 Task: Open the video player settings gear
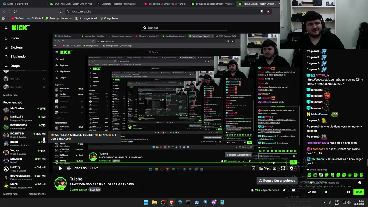pos(291,168)
